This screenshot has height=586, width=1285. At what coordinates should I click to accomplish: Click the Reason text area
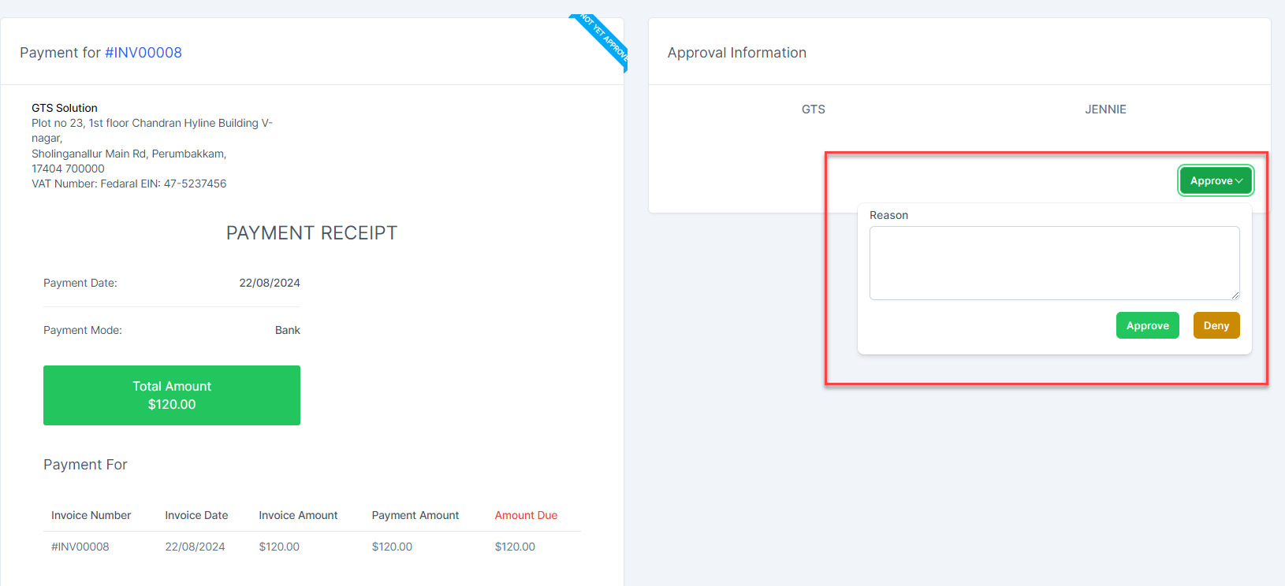1053,262
